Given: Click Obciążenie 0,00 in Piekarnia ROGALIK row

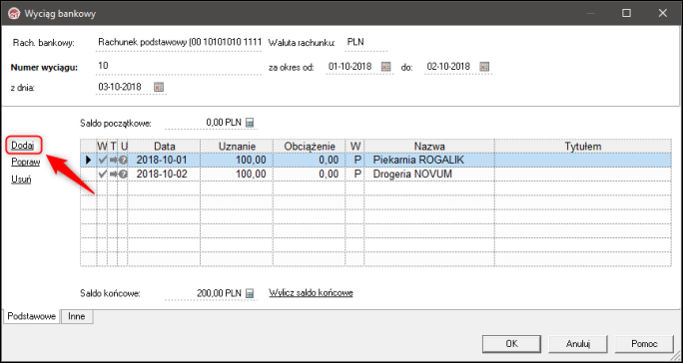Looking at the screenshot, I should pos(310,161).
